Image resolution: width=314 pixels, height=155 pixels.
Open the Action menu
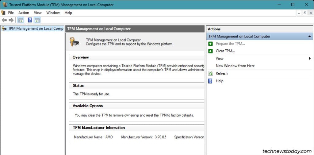(x=24, y=13)
